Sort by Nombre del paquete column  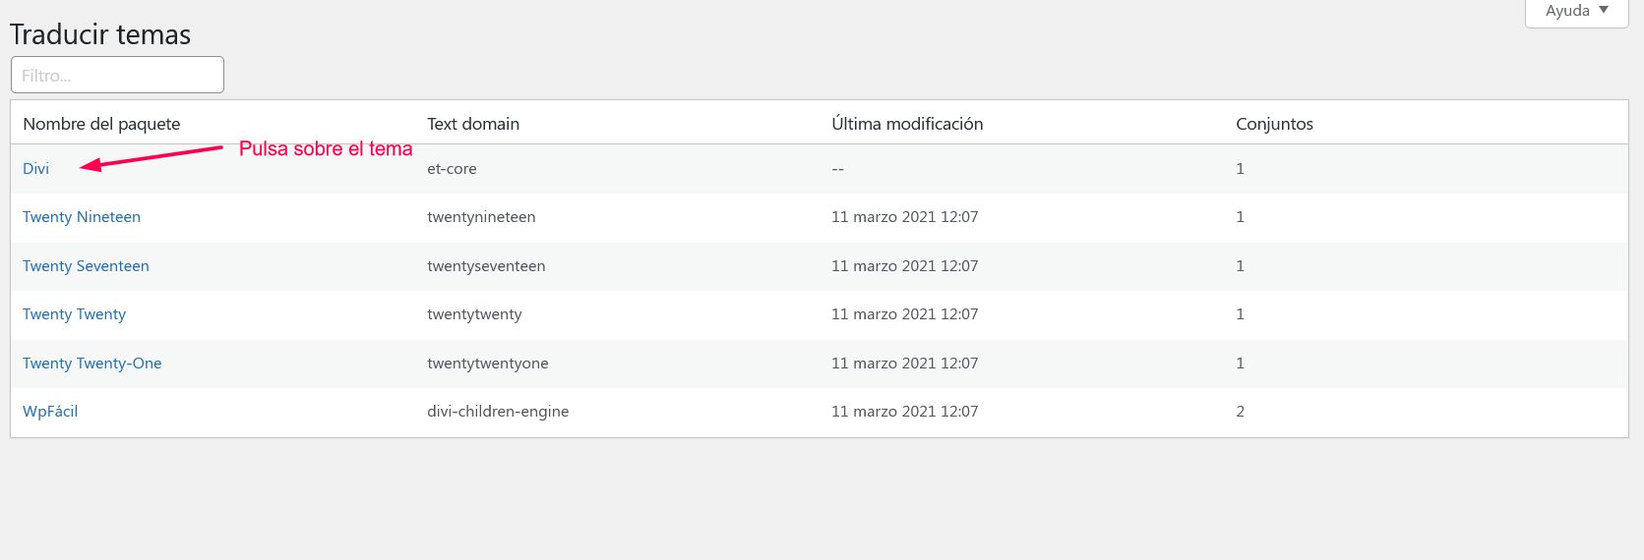tap(101, 124)
